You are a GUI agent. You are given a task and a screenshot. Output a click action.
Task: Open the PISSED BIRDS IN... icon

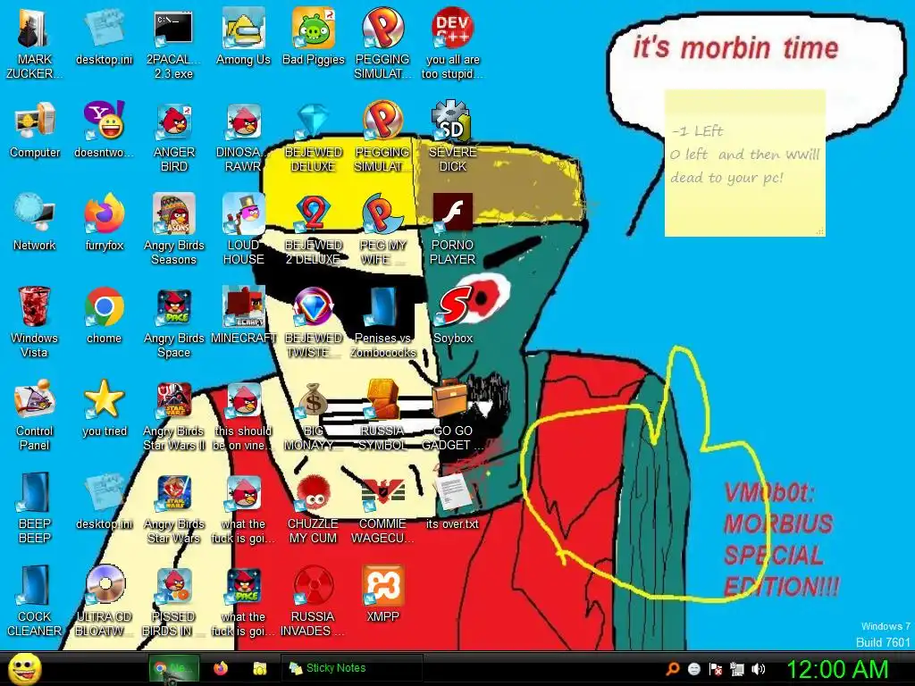pos(174,600)
